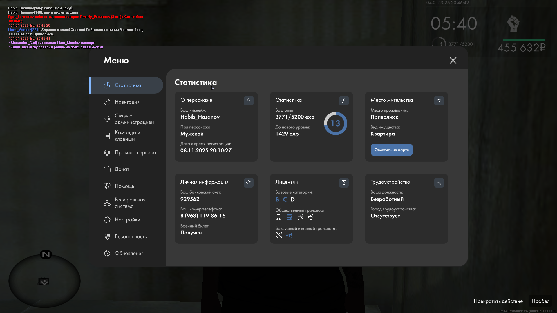Viewport: 557px width, 313px height.
Task: Click the document icon in Лицензии card
Action: click(344, 183)
